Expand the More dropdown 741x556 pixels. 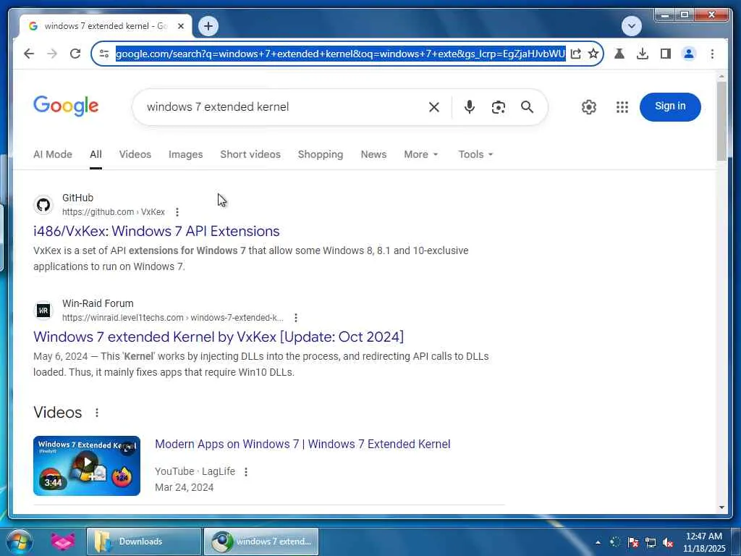click(420, 154)
